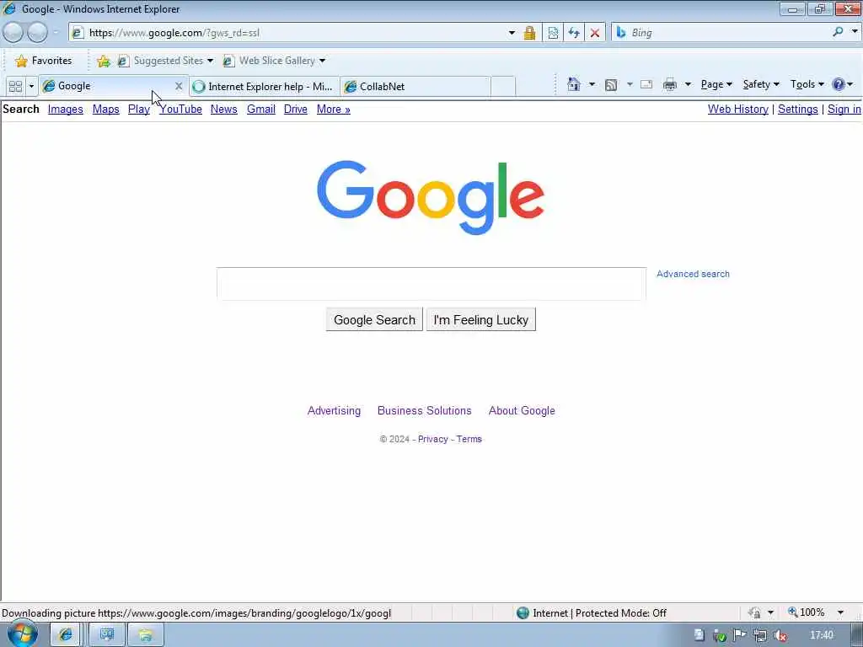
Task: Click the Home toolbar icon
Action: pos(573,84)
